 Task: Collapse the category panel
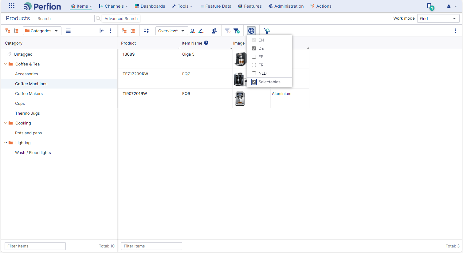tap(102, 31)
